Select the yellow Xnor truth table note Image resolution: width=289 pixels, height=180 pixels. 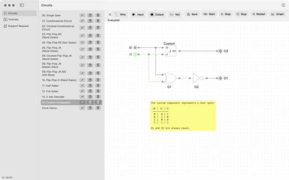pos(183,116)
